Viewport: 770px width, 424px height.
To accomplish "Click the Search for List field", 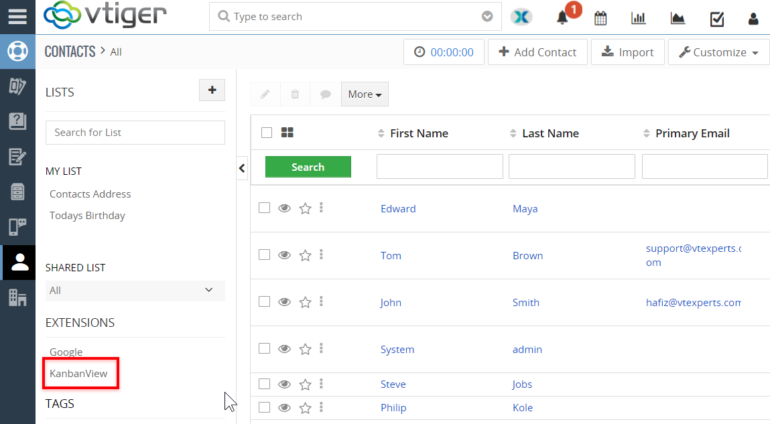I will tap(135, 133).
